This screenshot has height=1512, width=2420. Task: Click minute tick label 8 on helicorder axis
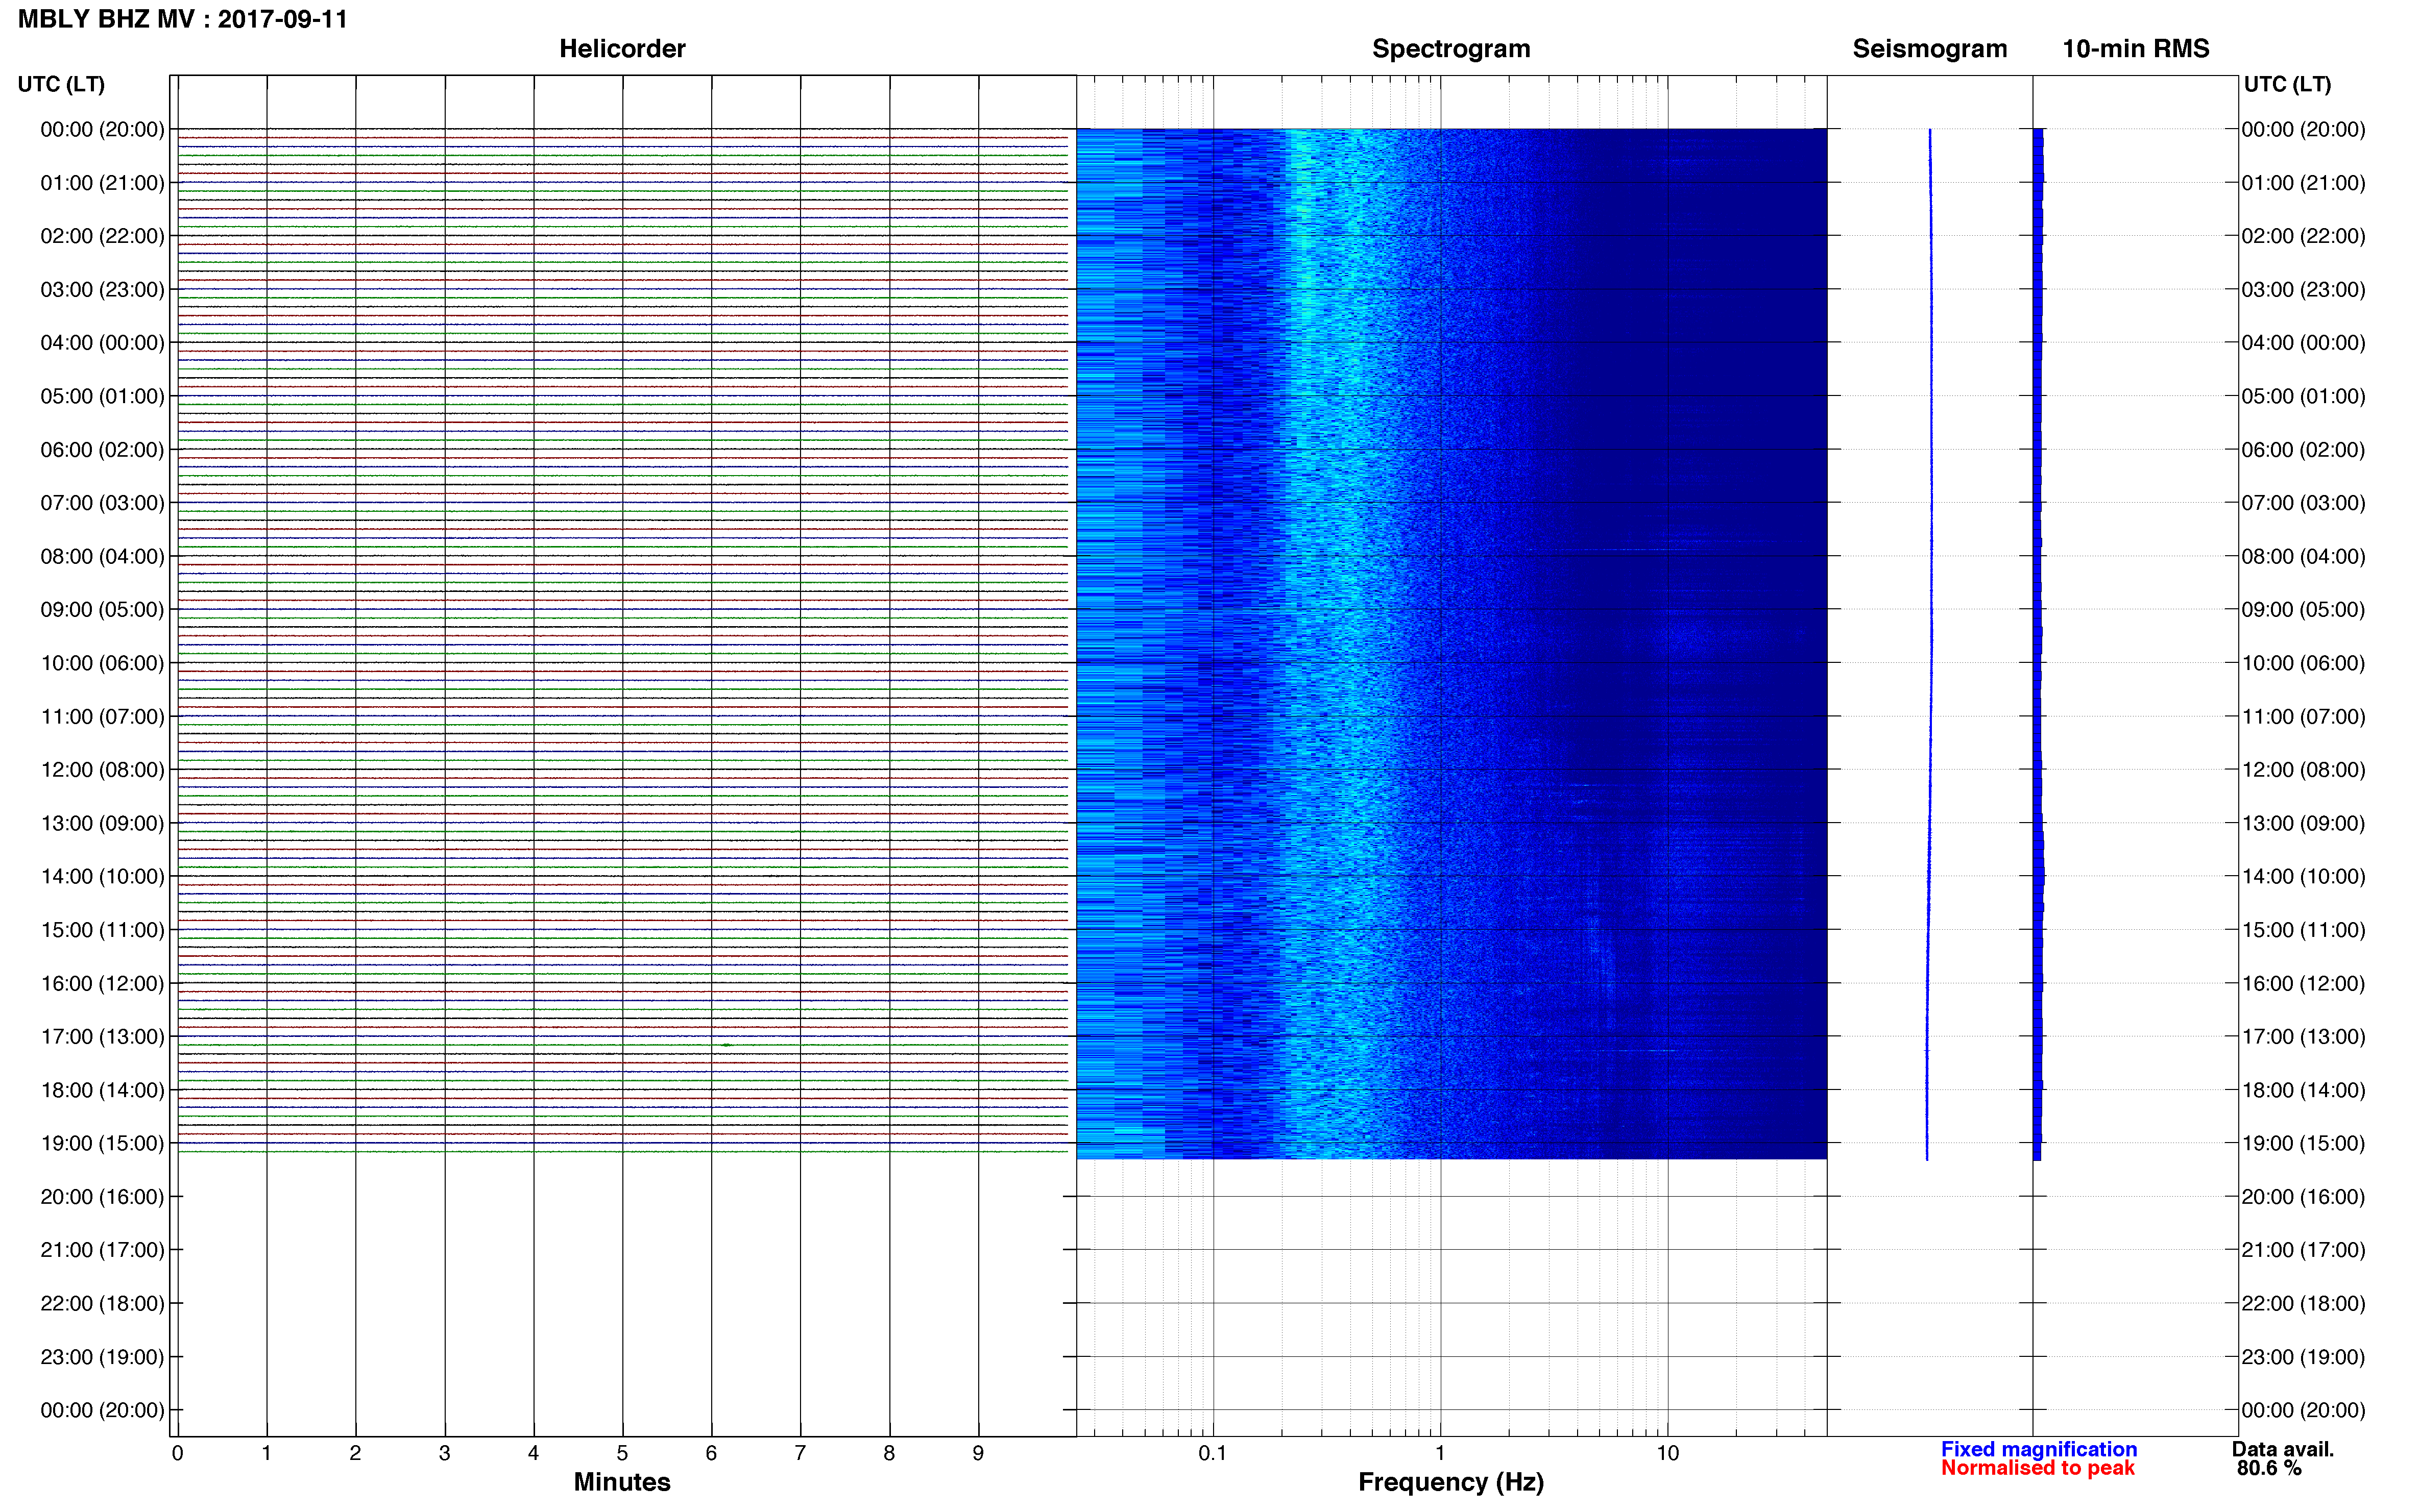tap(889, 1454)
